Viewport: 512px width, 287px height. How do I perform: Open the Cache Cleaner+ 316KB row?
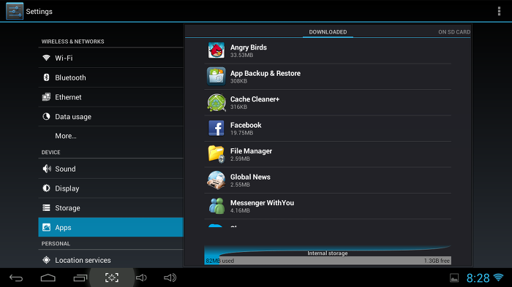(328, 102)
